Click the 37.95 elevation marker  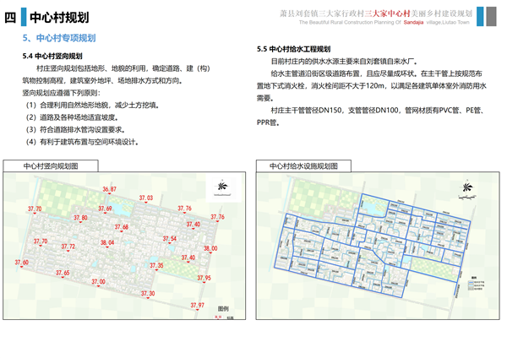pos(203,277)
